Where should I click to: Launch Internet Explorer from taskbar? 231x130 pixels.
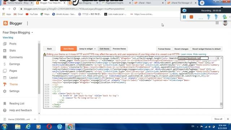28,127
